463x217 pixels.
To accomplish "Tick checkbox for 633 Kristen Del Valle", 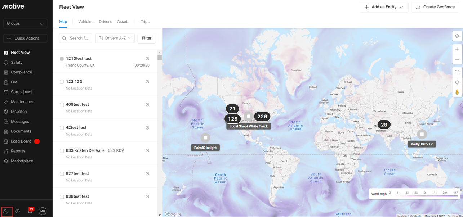I will (62, 151).
